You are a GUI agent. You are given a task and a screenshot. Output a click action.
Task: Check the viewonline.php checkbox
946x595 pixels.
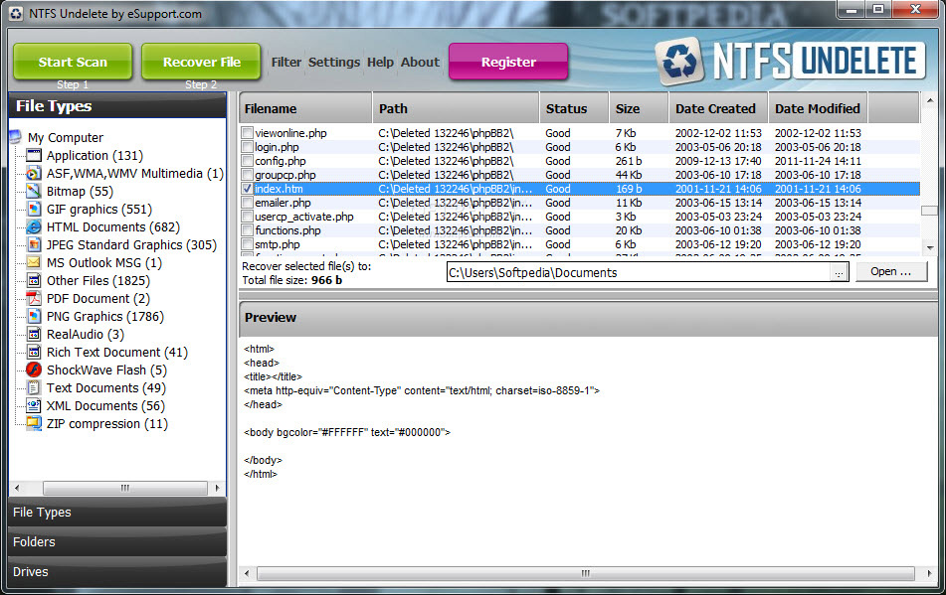click(x=248, y=133)
